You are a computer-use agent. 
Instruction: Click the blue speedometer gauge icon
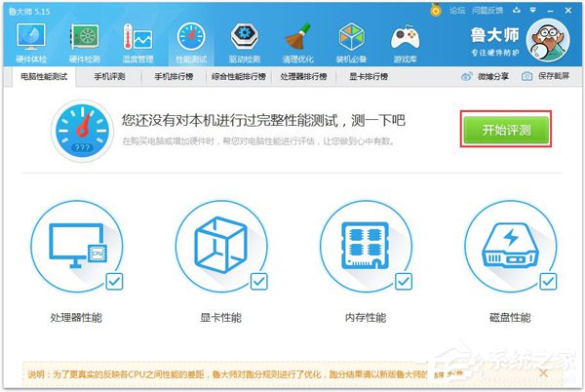(82, 130)
